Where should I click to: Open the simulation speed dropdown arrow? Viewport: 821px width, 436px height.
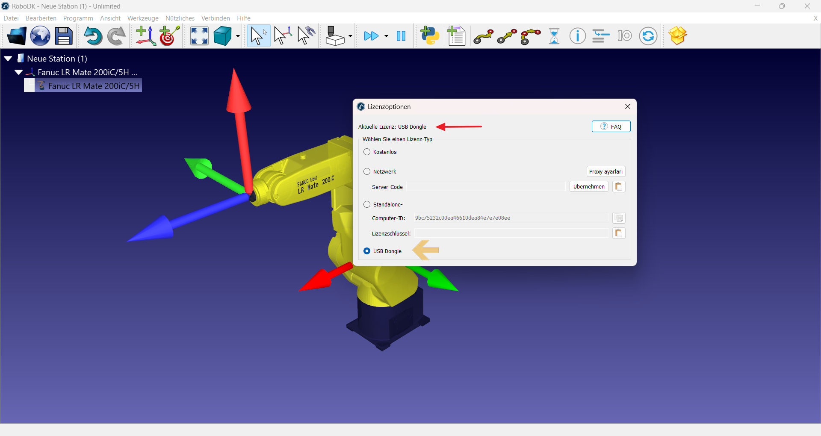tap(386, 36)
